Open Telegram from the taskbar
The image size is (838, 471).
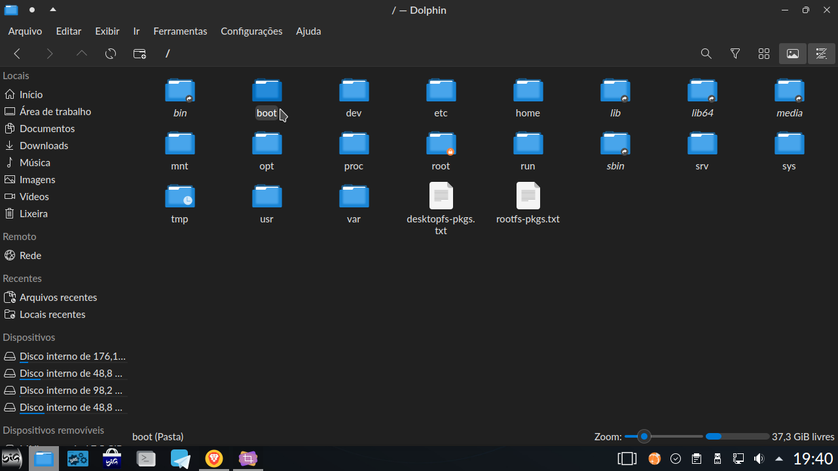point(180,459)
